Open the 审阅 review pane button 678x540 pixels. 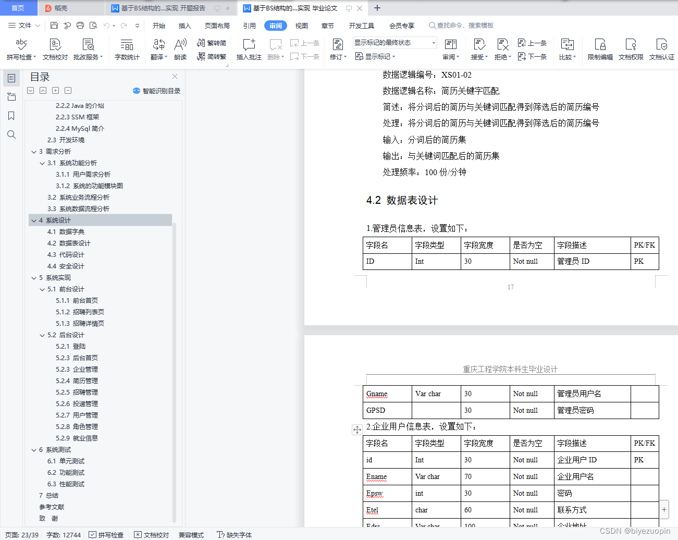point(451,50)
